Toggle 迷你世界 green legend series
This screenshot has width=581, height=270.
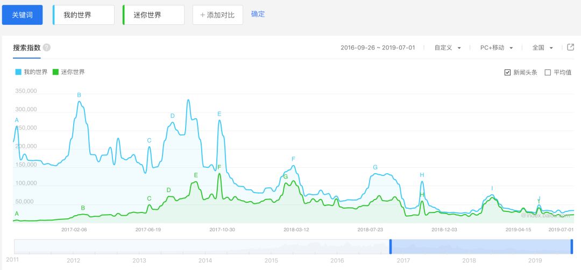coord(69,72)
